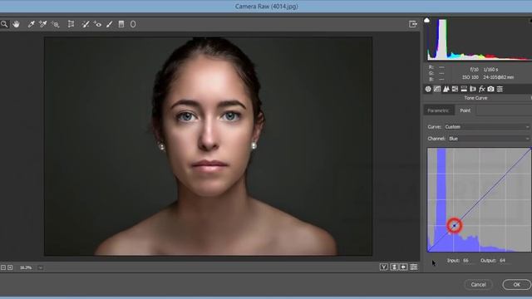Swap before and after settings icon
532x299 pixels.
click(x=393, y=267)
